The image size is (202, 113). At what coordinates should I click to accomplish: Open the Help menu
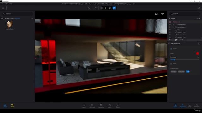click(10, 4)
